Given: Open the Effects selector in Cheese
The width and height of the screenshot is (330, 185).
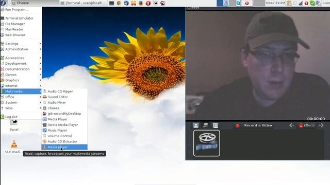Looking at the screenshot, I should click(x=307, y=125).
